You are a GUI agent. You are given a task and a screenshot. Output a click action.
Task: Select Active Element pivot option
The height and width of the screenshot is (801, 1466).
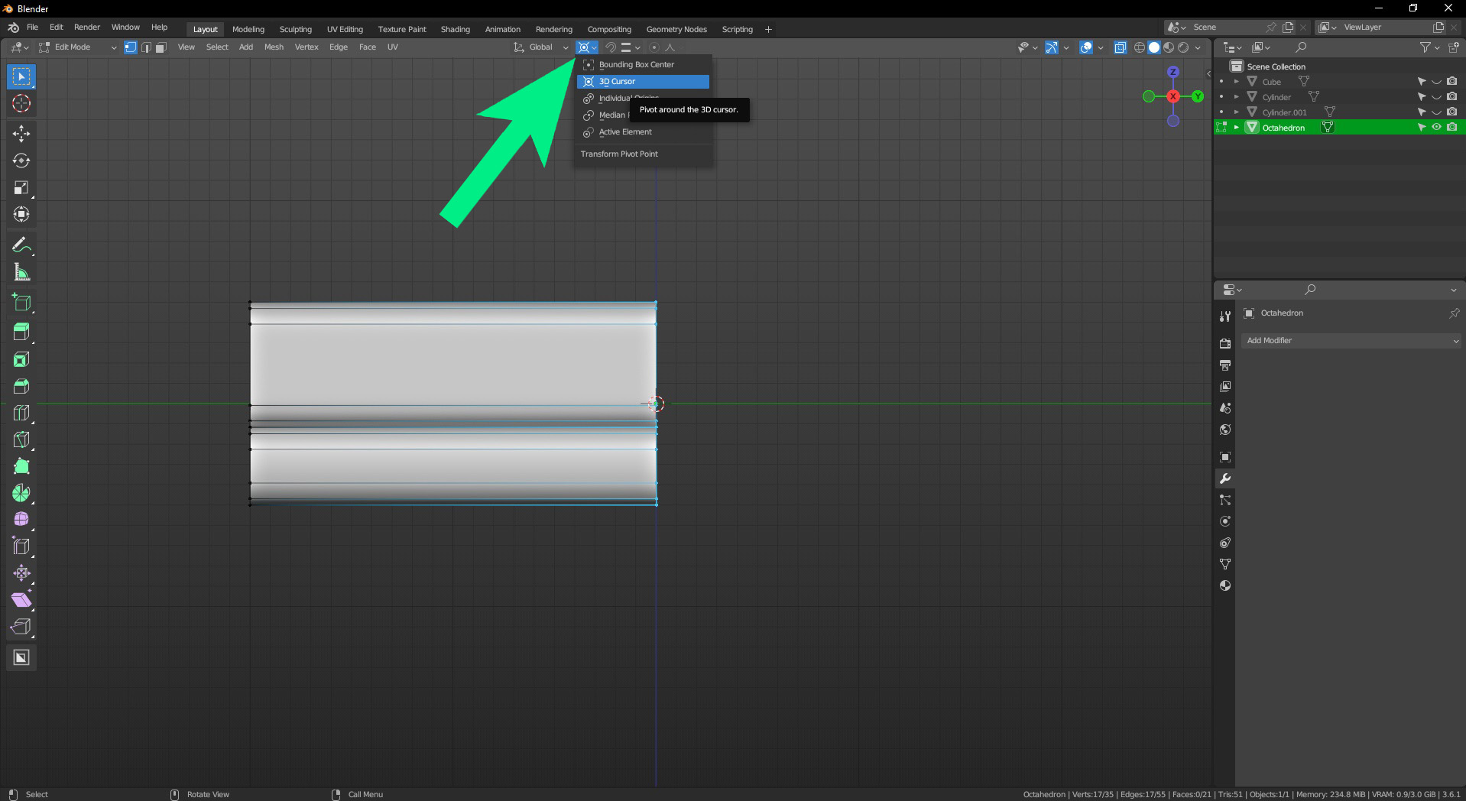coord(624,132)
